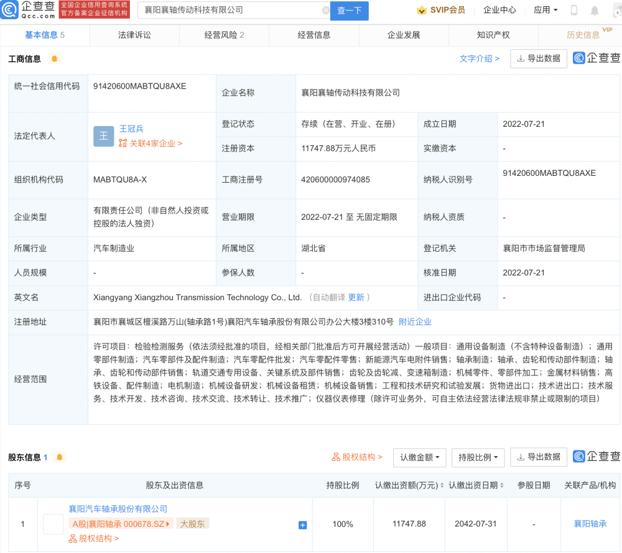Click the bell icon beside 工商信息

(54, 59)
